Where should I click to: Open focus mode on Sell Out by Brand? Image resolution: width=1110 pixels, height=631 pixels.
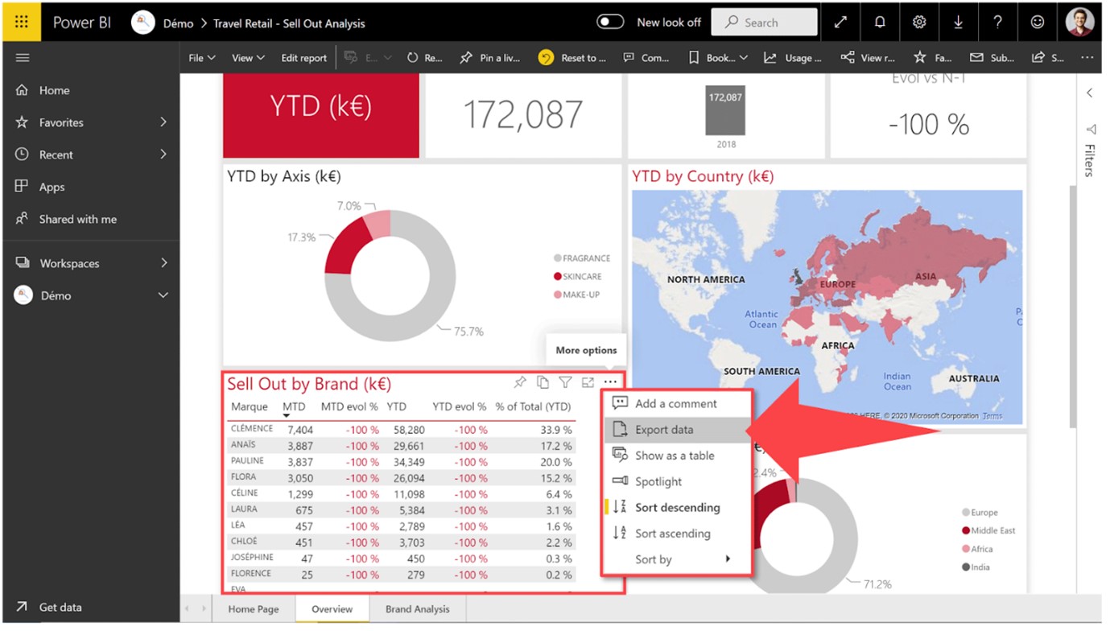pyautogui.click(x=588, y=381)
